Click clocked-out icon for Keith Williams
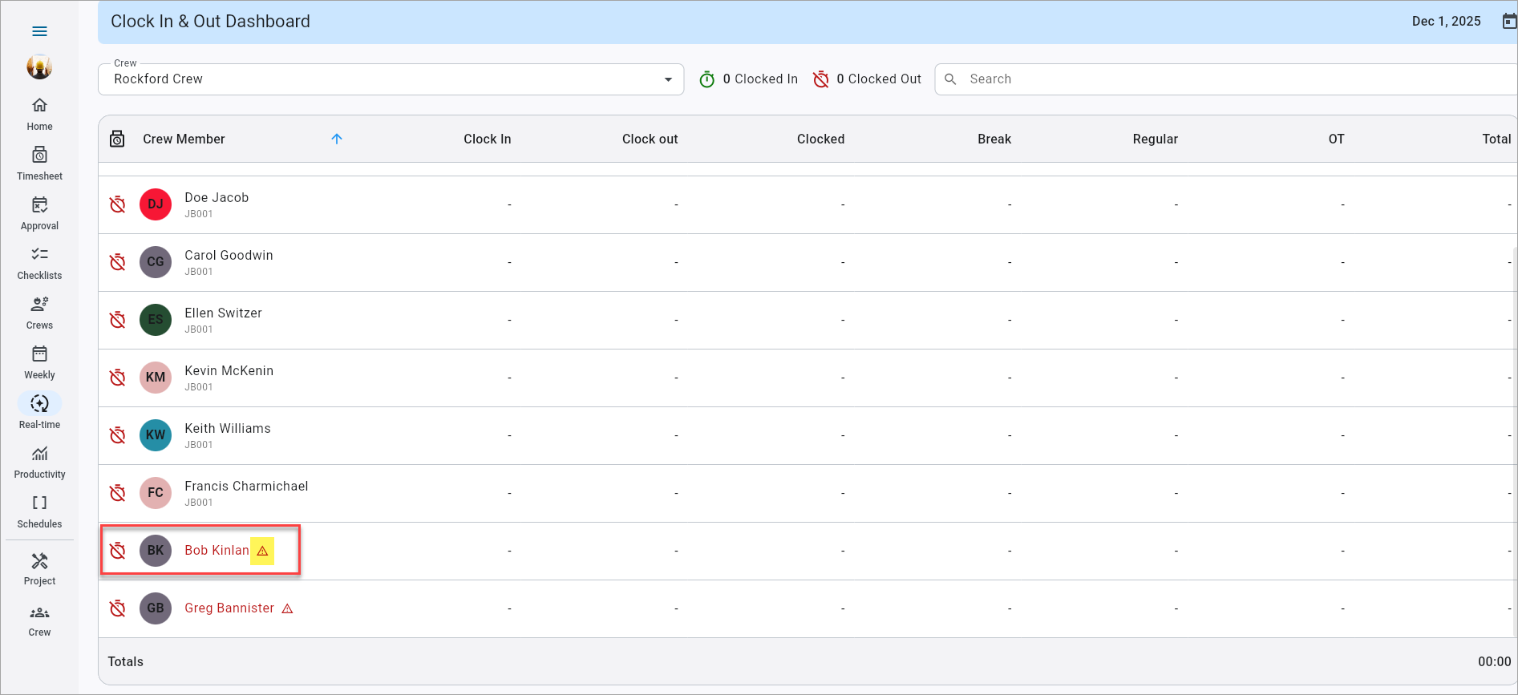The height and width of the screenshot is (695, 1518). pyautogui.click(x=118, y=435)
